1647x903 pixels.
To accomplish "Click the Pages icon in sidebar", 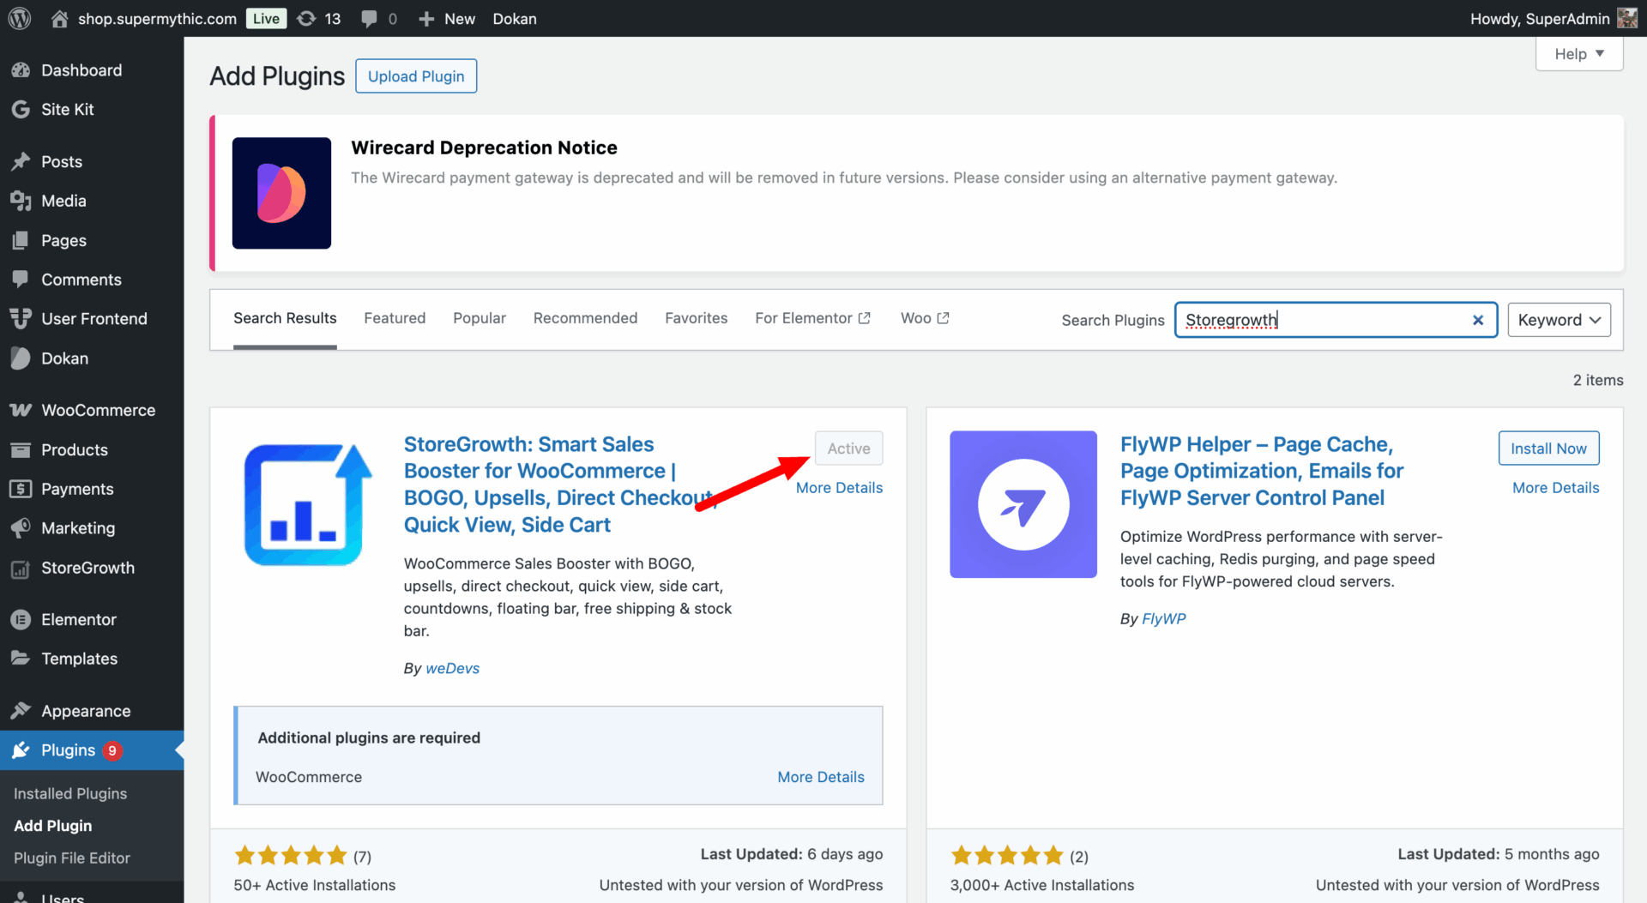I will click(x=21, y=240).
